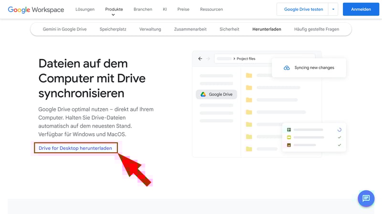The image size is (382, 214).
Task: Open the Lösungen navigation menu
Action: coord(85,10)
